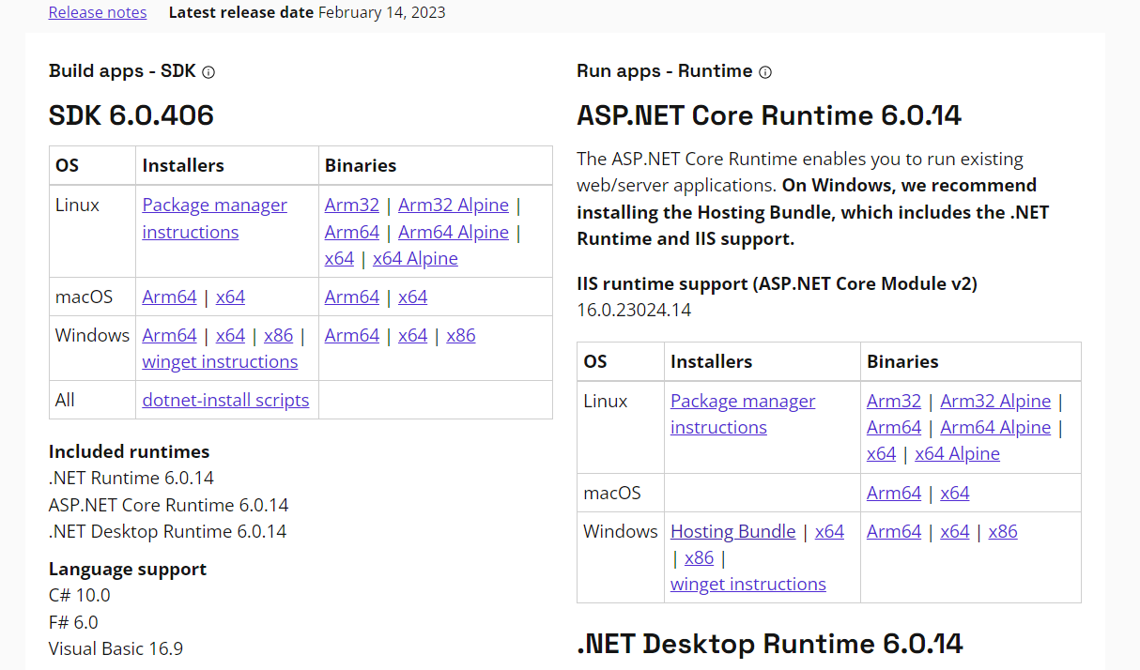Download the macOS Arm64 Runtime binary
The image size is (1140, 670).
[x=893, y=492]
